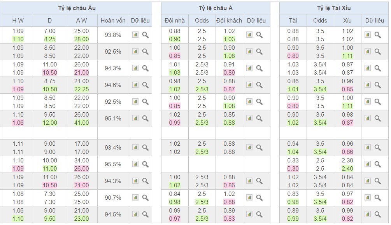Open chart icon for Asian row with 0.98/1.02 home odds

pyautogui.click(x=249, y=85)
